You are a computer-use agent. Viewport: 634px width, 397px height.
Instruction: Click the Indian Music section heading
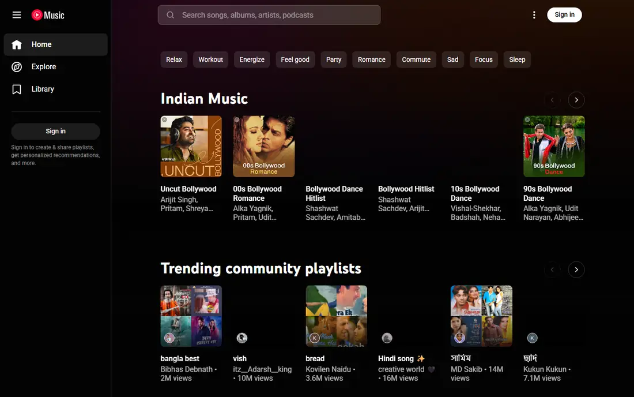(x=204, y=99)
